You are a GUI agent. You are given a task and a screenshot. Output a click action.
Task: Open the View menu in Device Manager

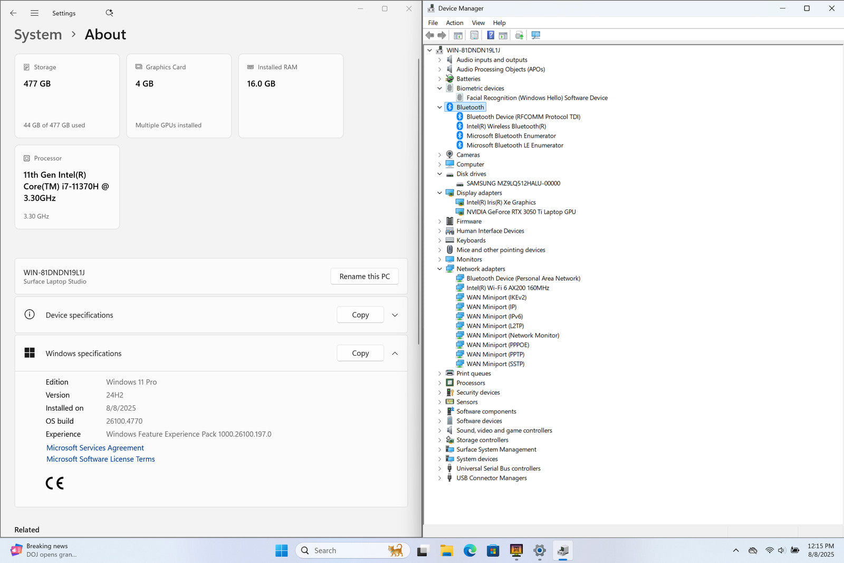(x=478, y=23)
